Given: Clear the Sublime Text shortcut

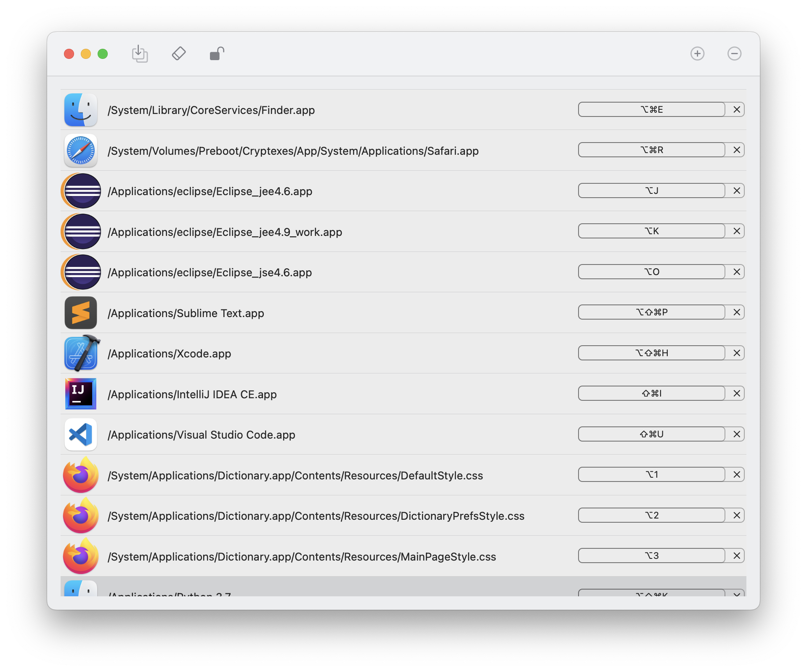Looking at the screenshot, I should coord(737,312).
